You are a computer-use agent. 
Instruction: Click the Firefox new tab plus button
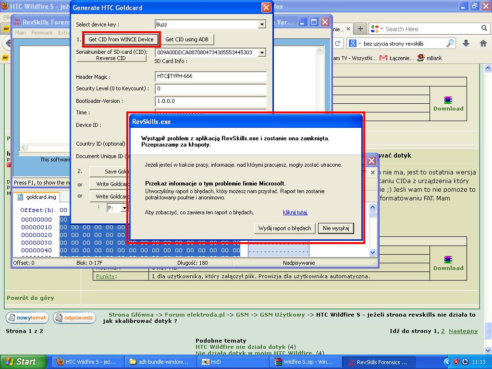pyautogui.click(x=360, y=29)
